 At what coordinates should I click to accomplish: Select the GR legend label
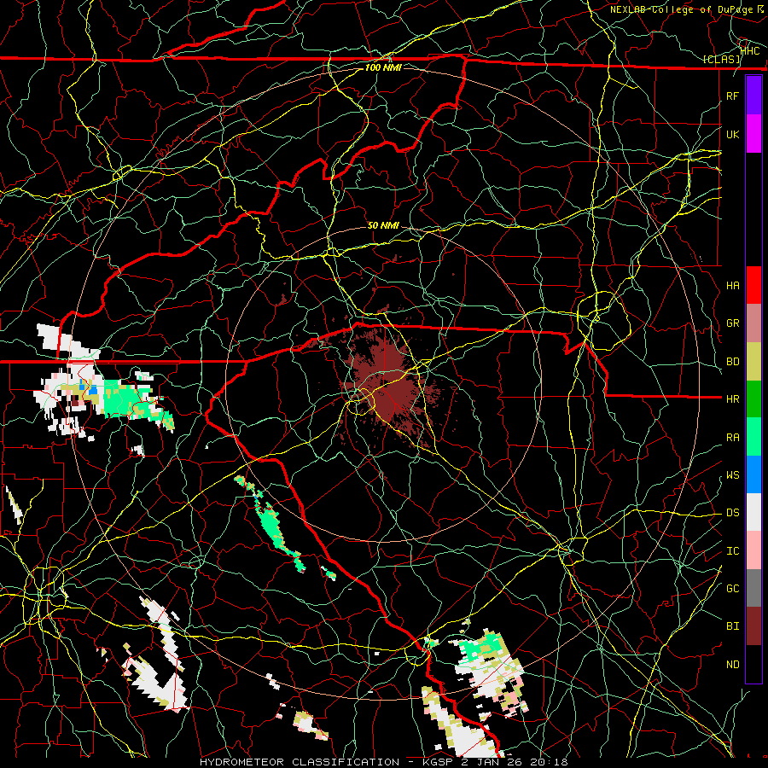(732, 323)
